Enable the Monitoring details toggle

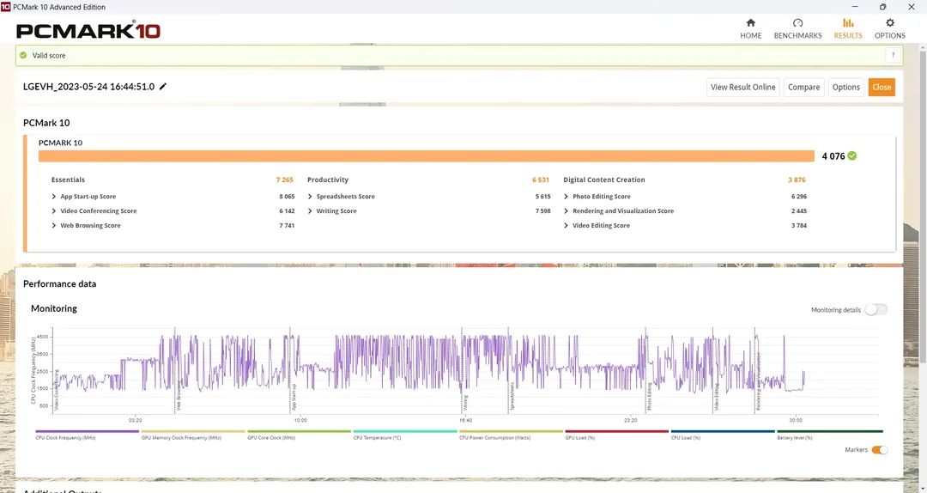(x=875, y=309)
